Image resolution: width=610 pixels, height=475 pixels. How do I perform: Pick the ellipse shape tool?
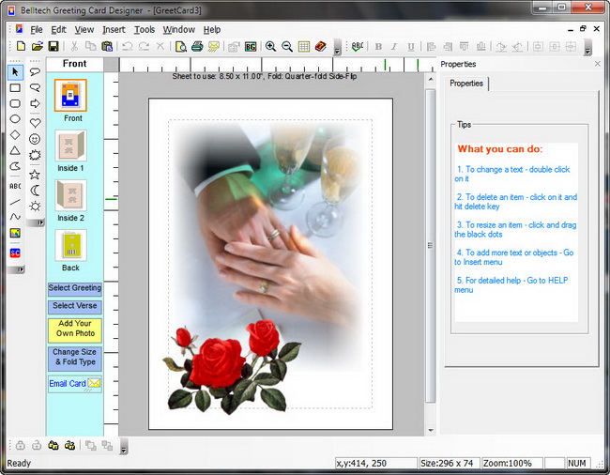[15, 119]
